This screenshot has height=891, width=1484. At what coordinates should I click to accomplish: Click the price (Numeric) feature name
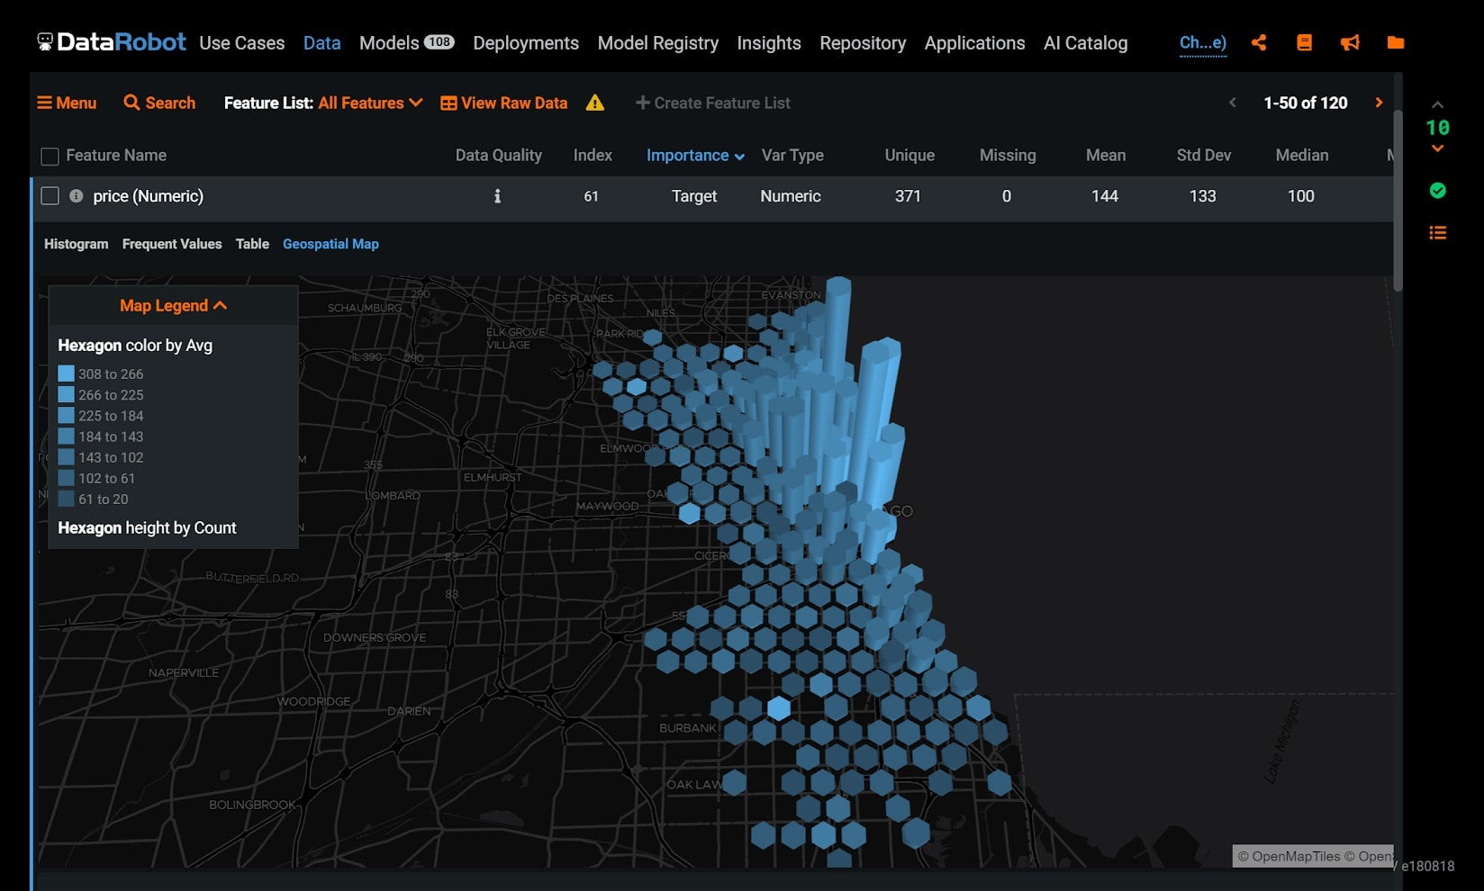coord(149,195)
